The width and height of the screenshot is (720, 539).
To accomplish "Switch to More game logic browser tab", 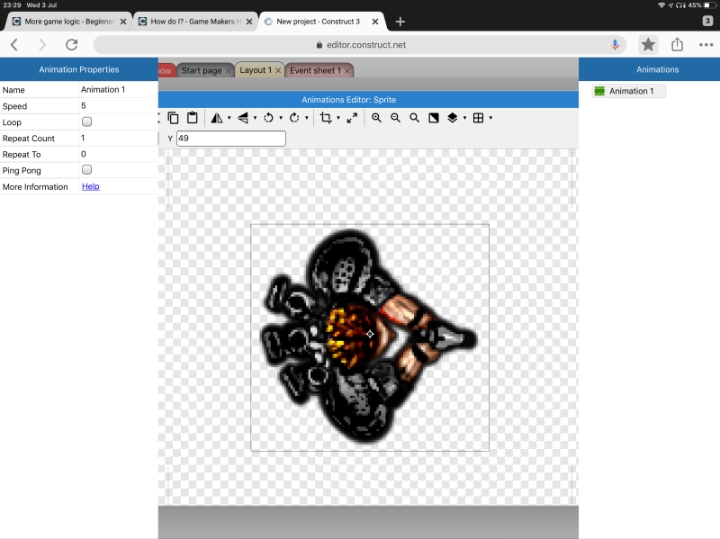I will tap(69, 22).
